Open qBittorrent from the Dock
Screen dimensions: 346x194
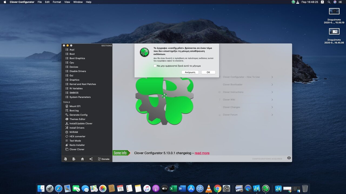click(x=200, y=188)
